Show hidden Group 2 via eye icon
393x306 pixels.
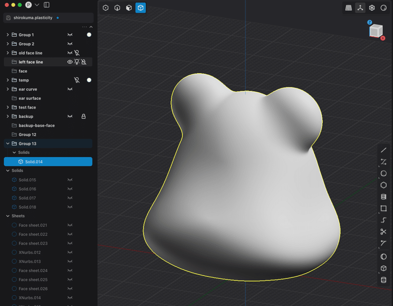(70, 44)
